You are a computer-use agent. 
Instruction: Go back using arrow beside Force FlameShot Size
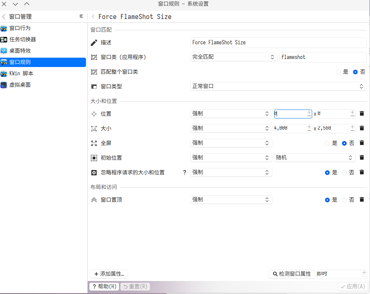(x=93, y=17)
